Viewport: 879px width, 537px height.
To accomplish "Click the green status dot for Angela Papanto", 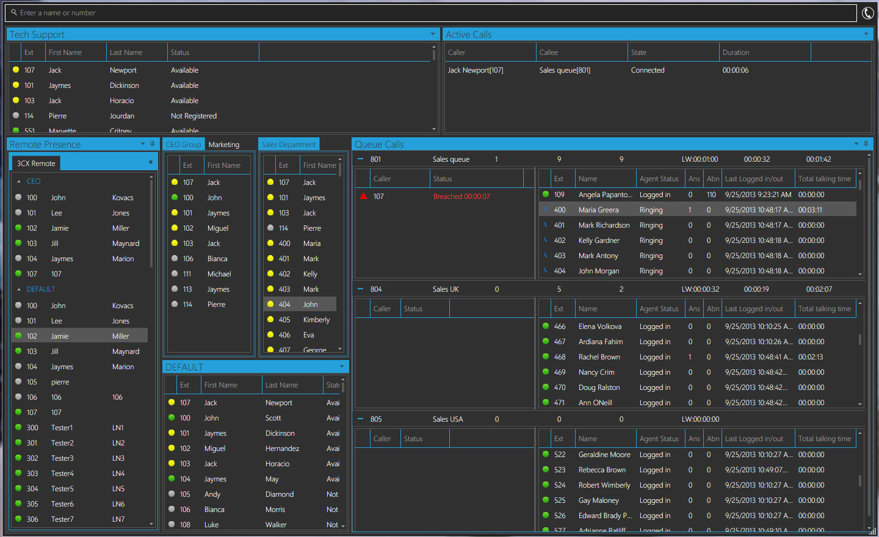I will click(x=546, y=195).
